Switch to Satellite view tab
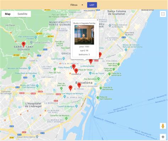This screenshot has height=141, width=168. click(22, 14)
